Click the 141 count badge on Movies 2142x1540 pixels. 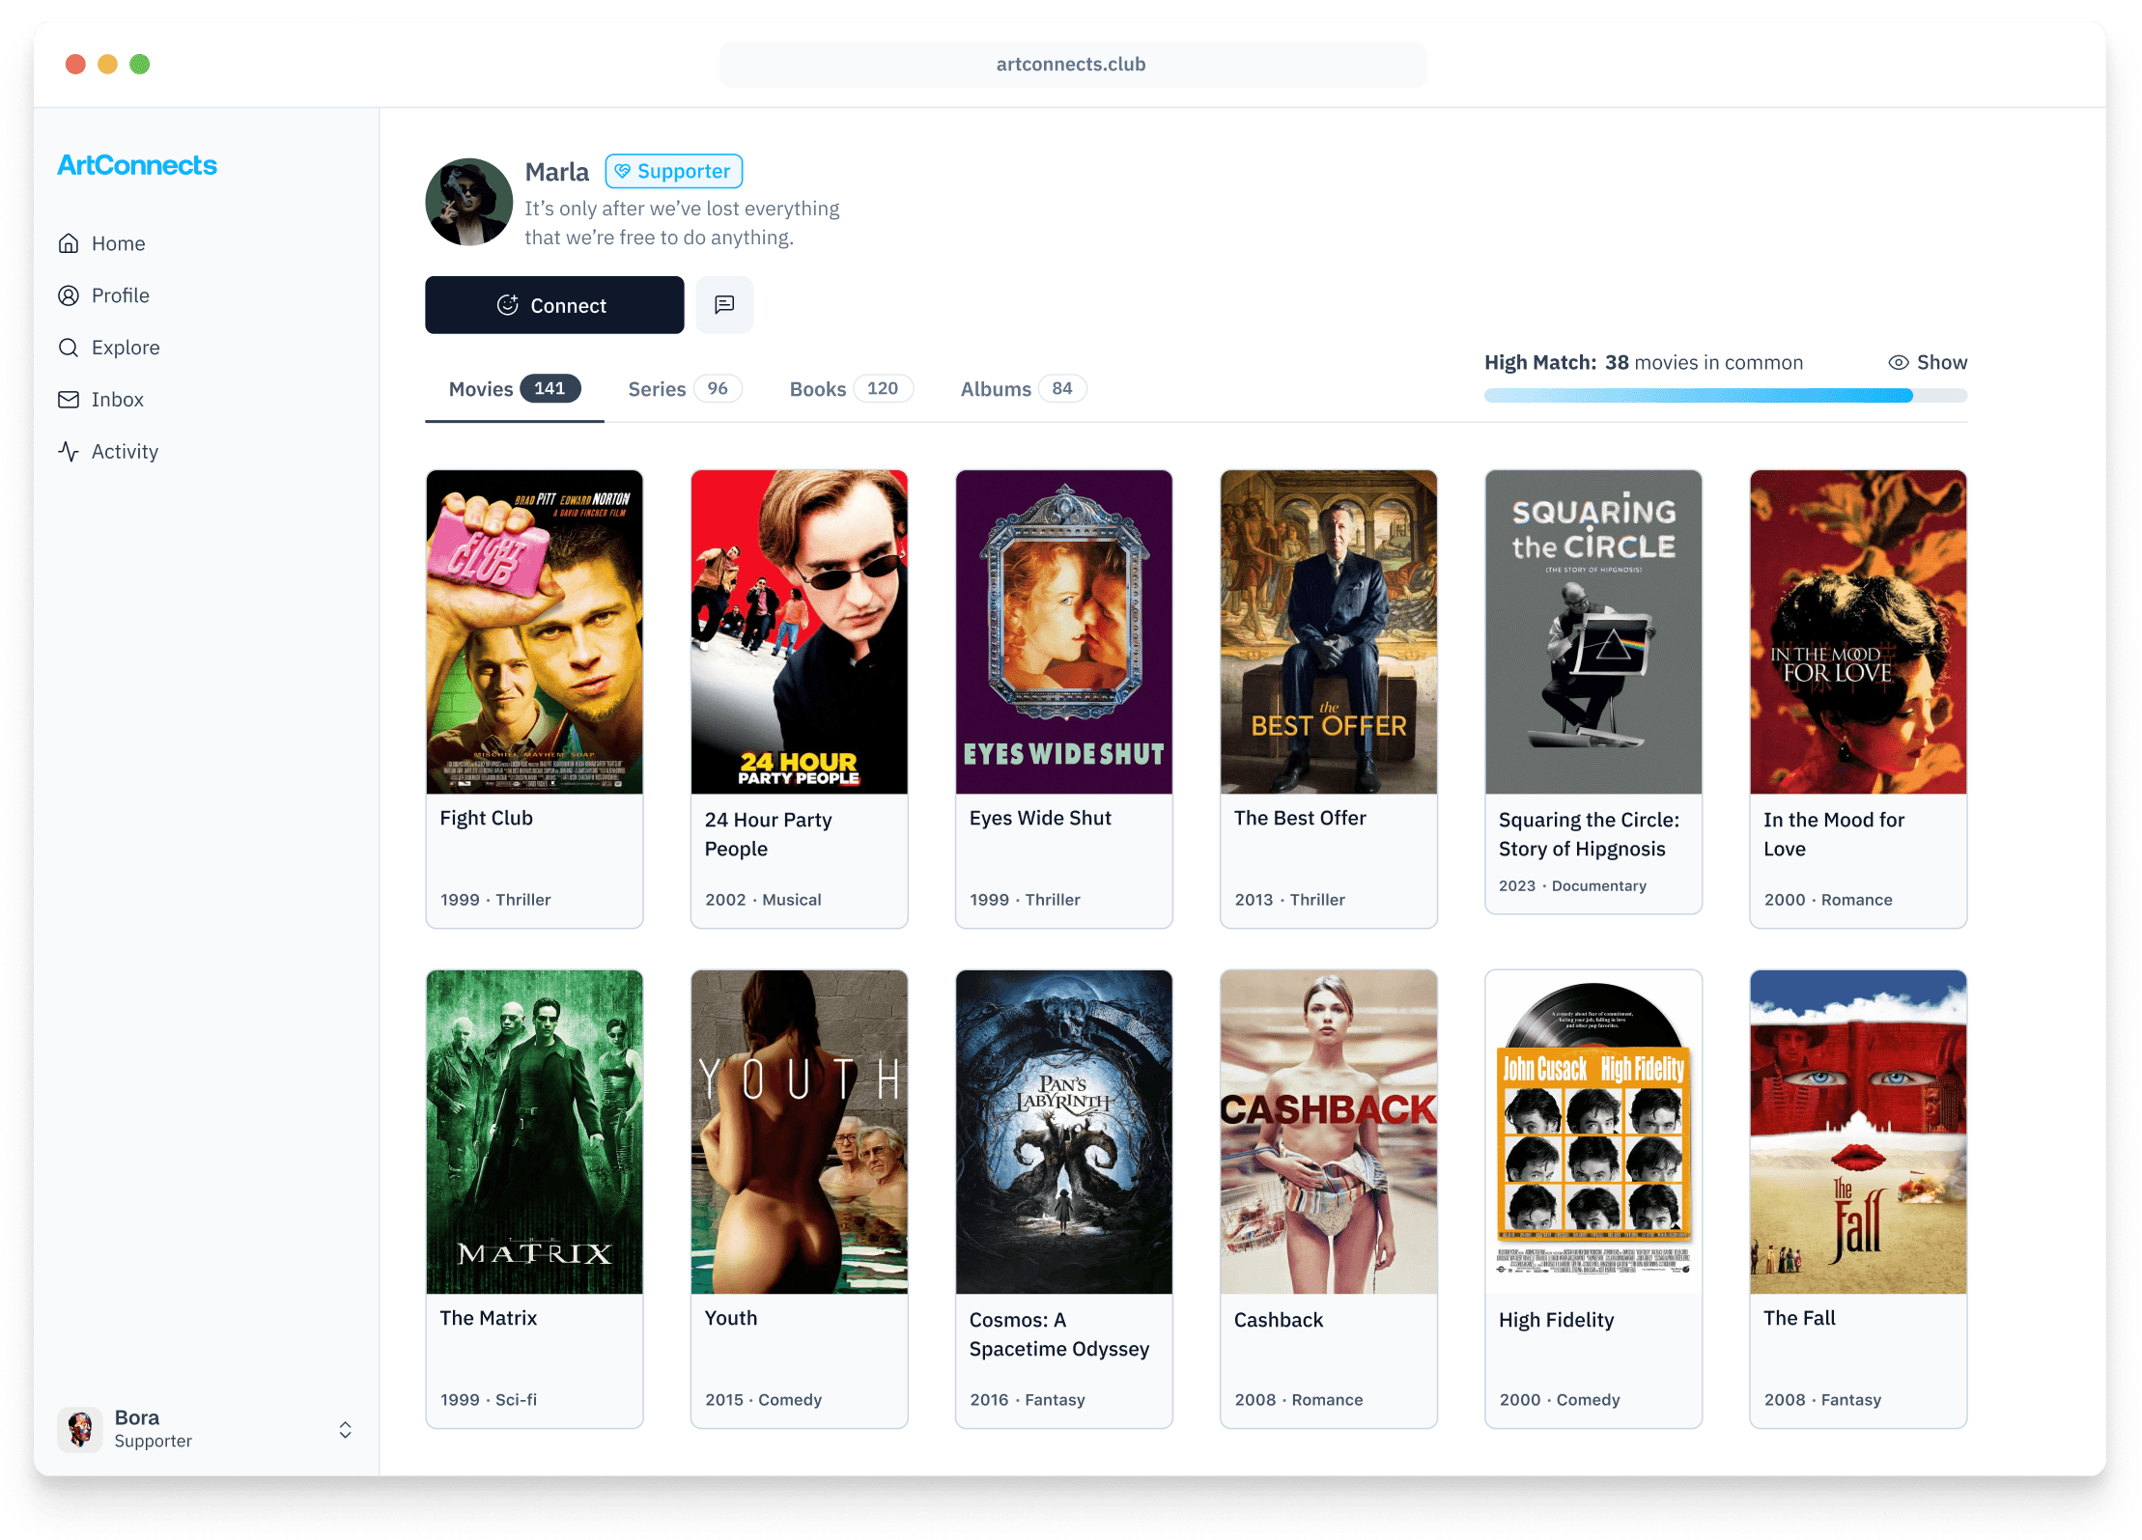click(x=550, y=388)
